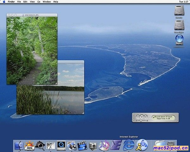Launch Internet Explorer from the Dock
Viewport: 190px width, 152px height.
[x=129, y=145]
